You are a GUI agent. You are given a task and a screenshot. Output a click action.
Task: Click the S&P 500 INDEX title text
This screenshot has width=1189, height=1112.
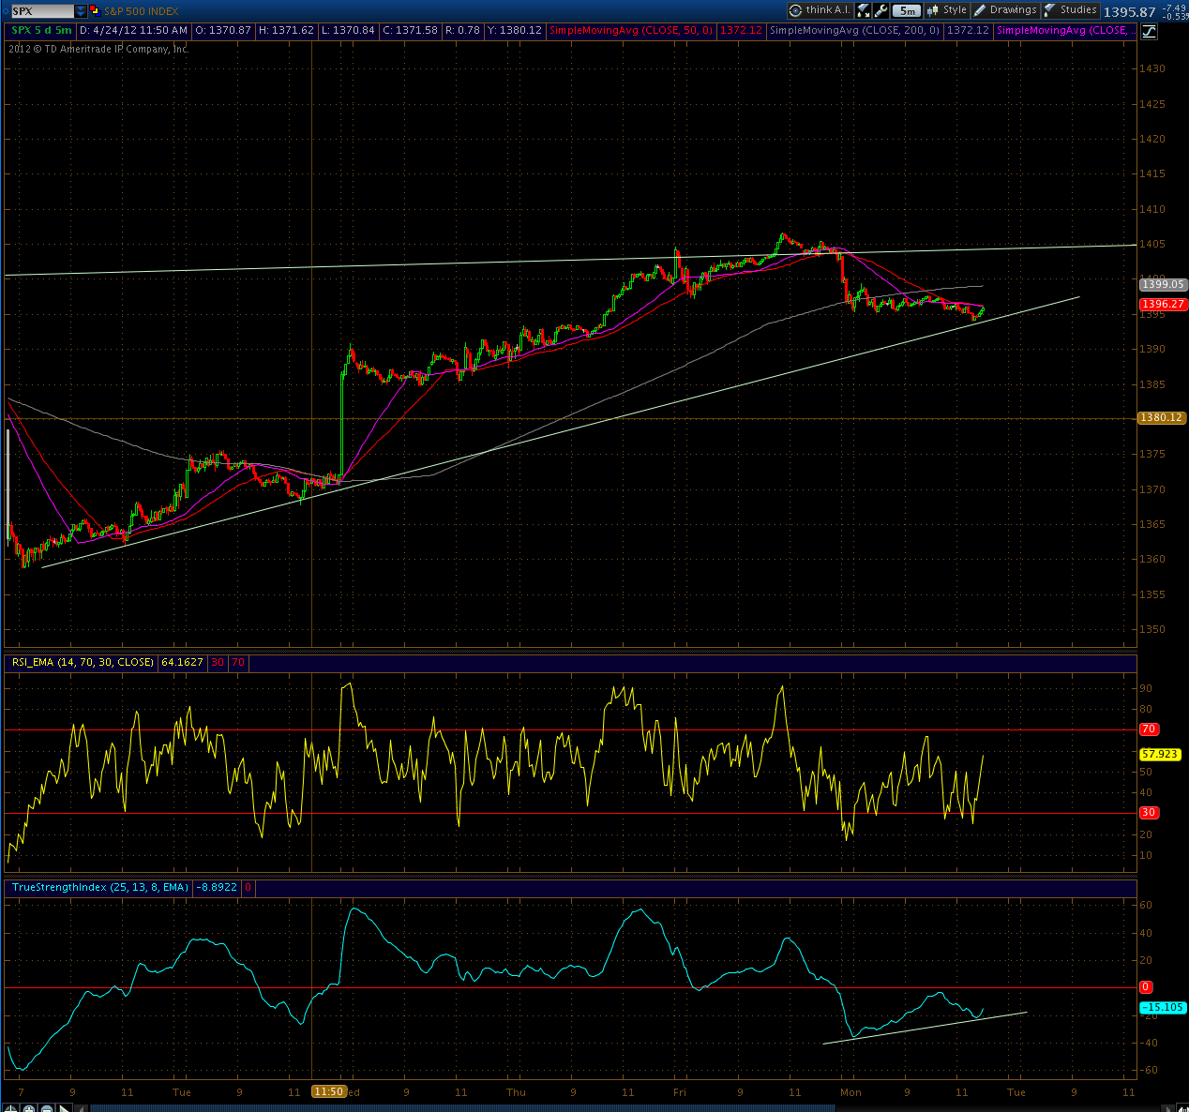[x=142, y=11]
